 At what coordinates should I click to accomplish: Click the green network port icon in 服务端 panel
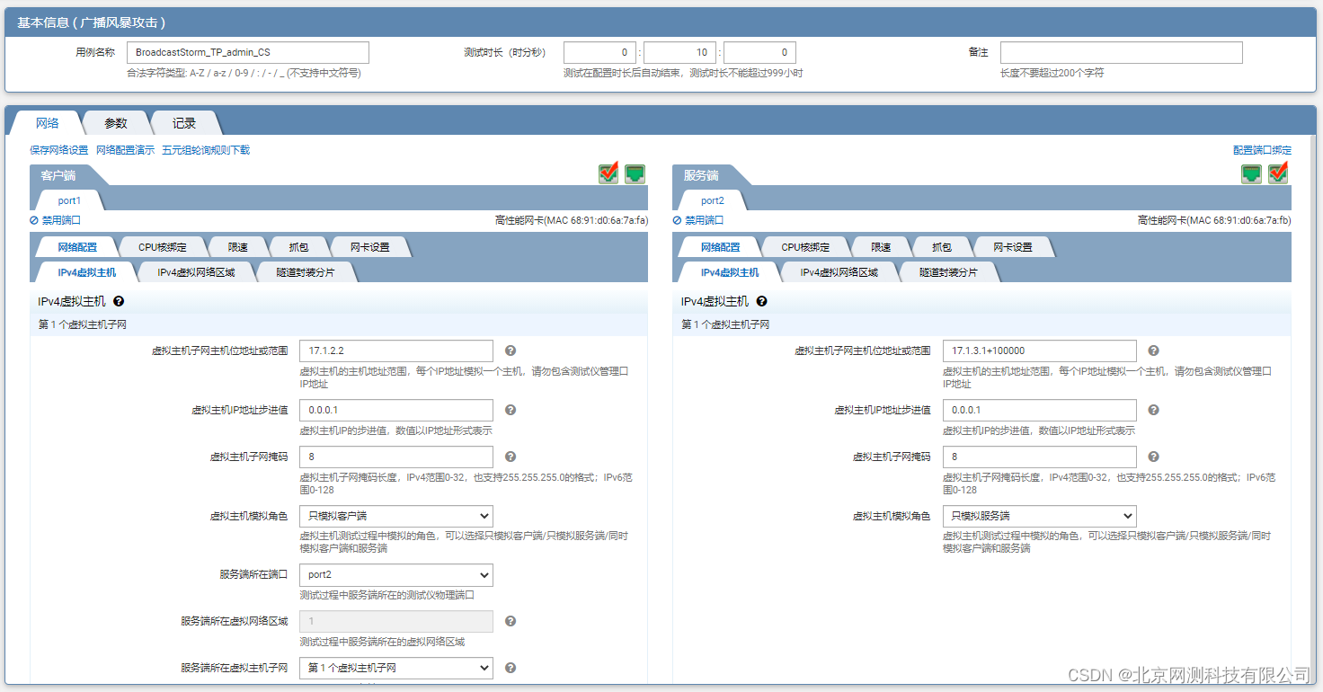pyautogui.click(x=1252, y=173)
